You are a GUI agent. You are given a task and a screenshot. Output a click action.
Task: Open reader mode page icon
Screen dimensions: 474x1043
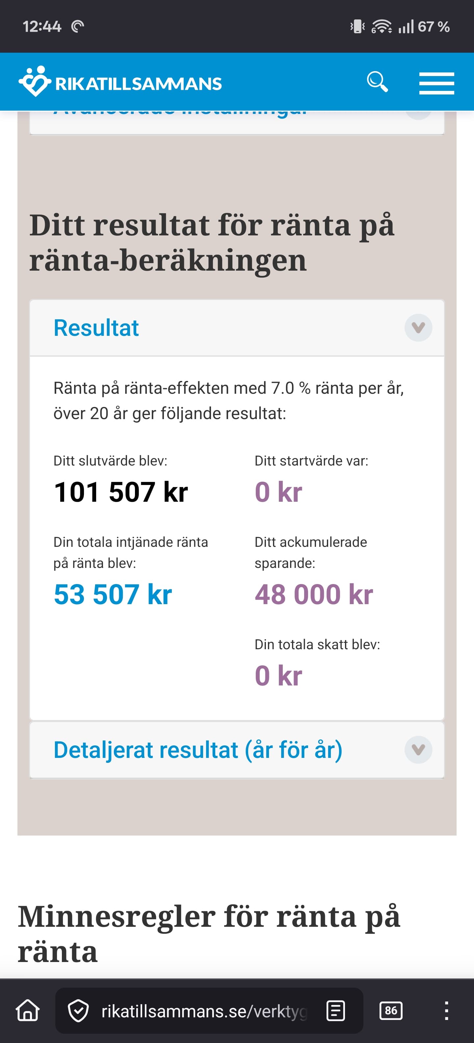(x=335, y=1011)
